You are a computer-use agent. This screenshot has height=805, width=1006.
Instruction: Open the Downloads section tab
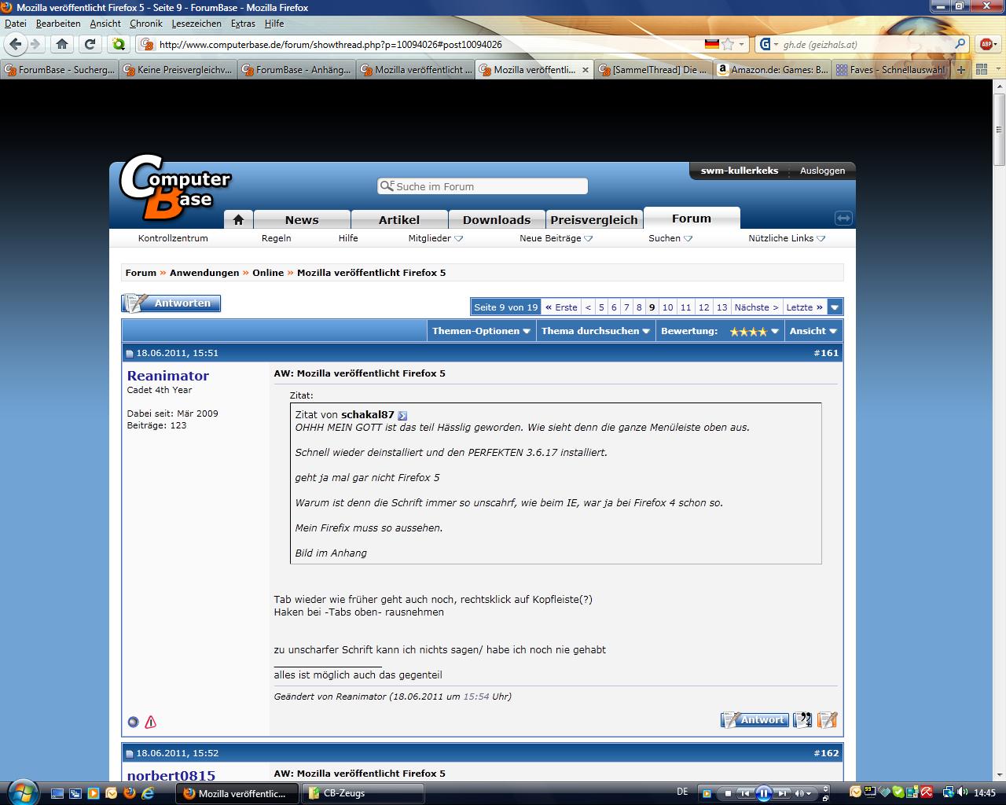(x=497, y=219)
